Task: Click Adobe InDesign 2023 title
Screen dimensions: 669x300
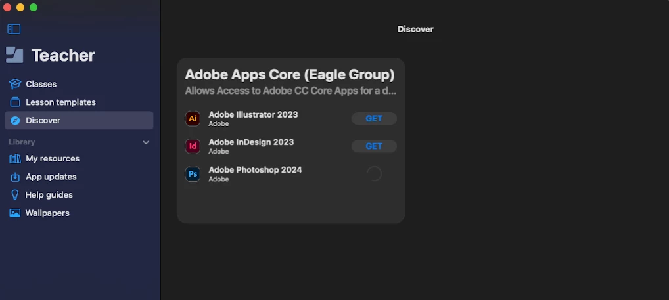Action: (251, 142)
